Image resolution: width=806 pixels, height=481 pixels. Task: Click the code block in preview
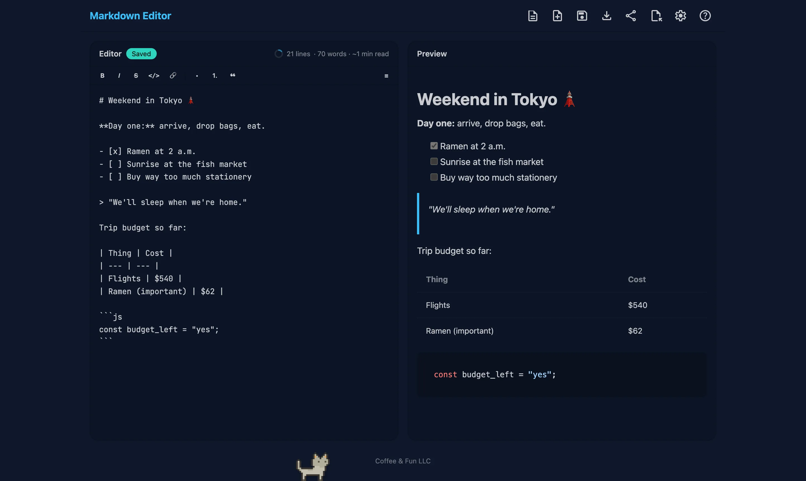click(561, 375)
